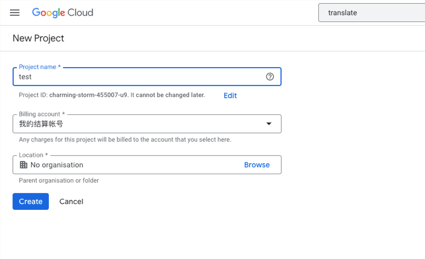Focus the Project name field containing test

click(x=138, y=76)
